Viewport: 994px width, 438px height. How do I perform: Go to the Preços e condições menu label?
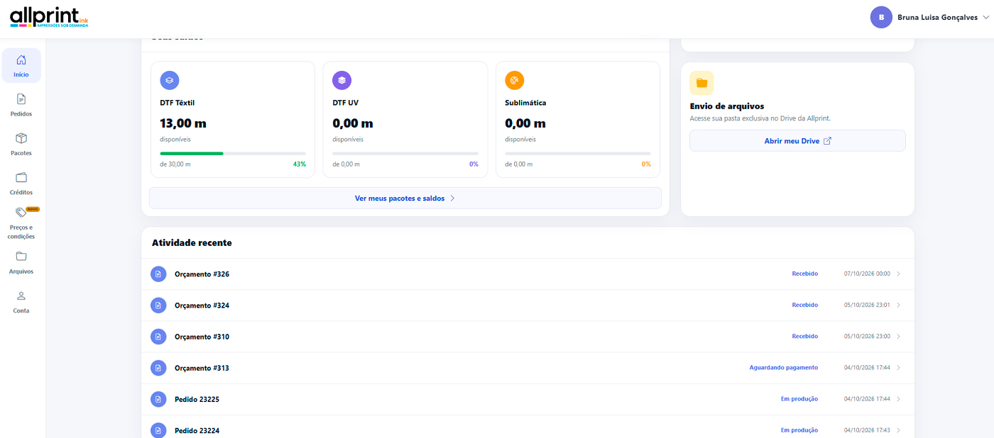(21, 232)
